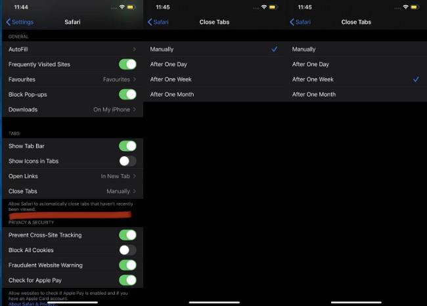Tap Close Tabs title on right screen
This screenshot has width=427, height=306.
(356, 22)
